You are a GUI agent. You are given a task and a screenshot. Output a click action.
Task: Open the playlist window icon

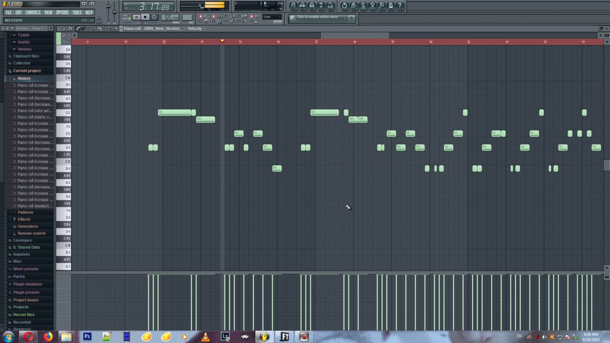coord(294,6)
